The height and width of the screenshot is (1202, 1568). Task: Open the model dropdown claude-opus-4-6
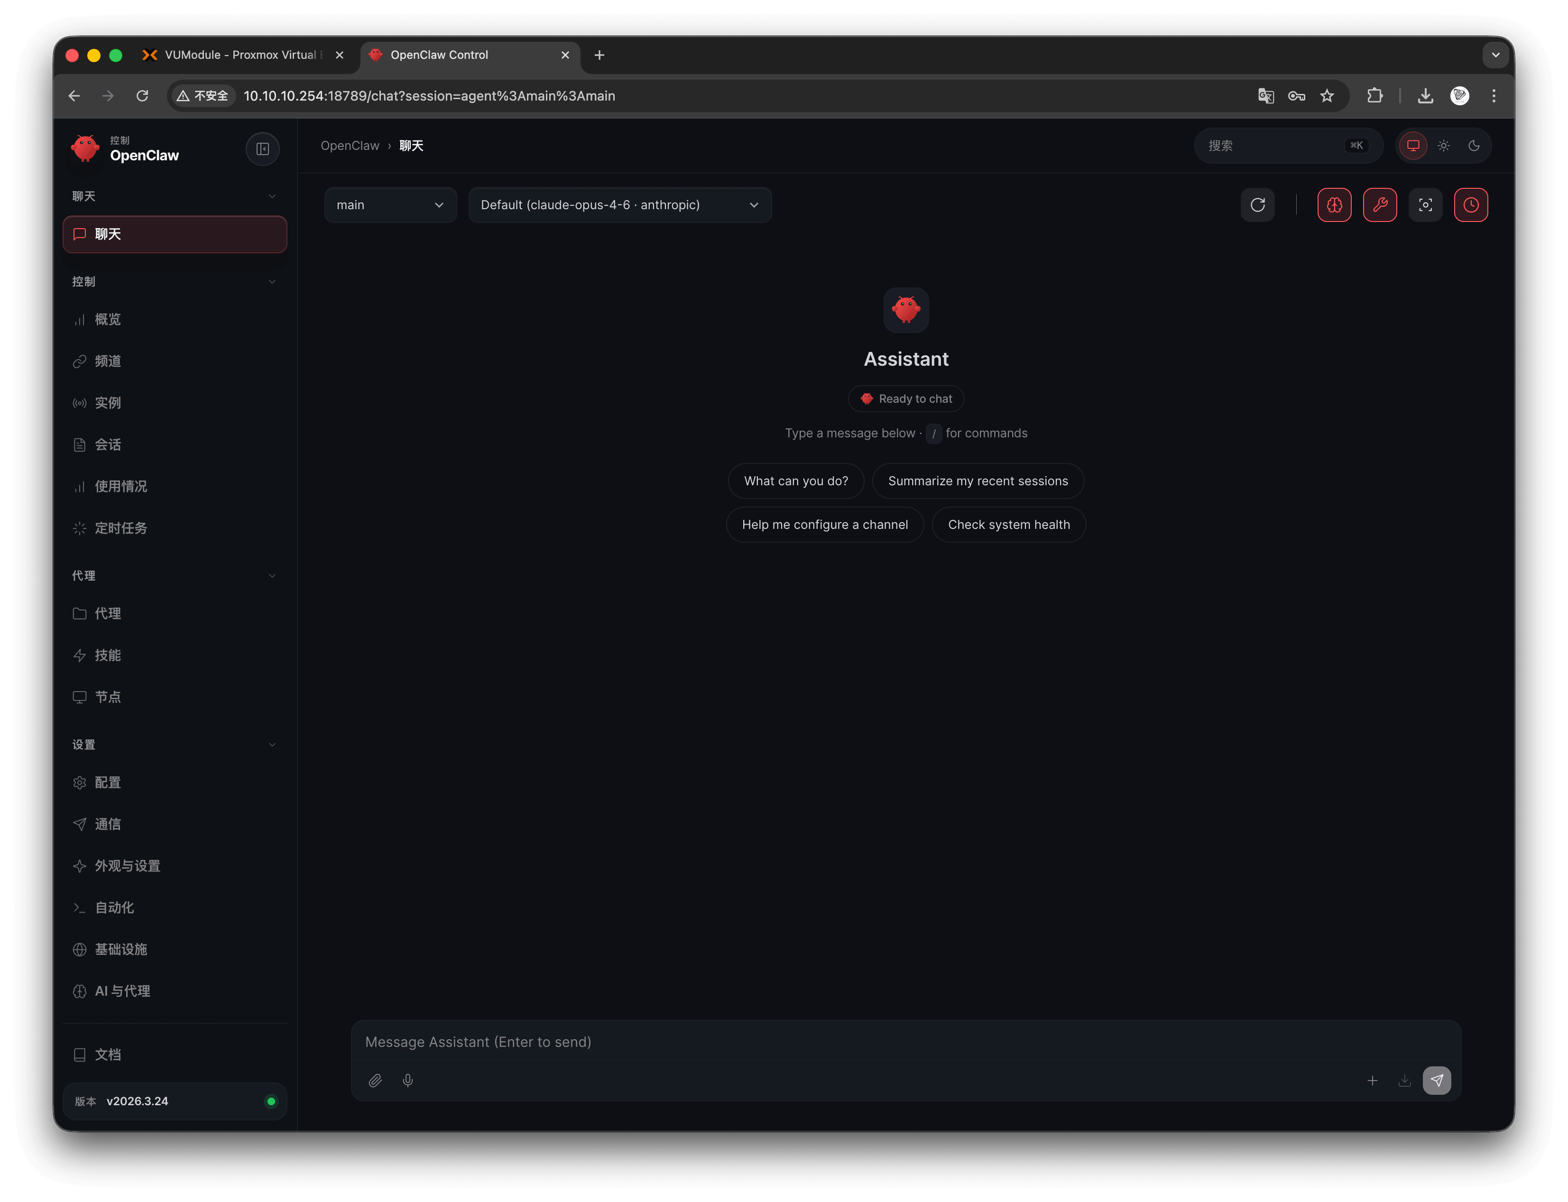[619, 205]
